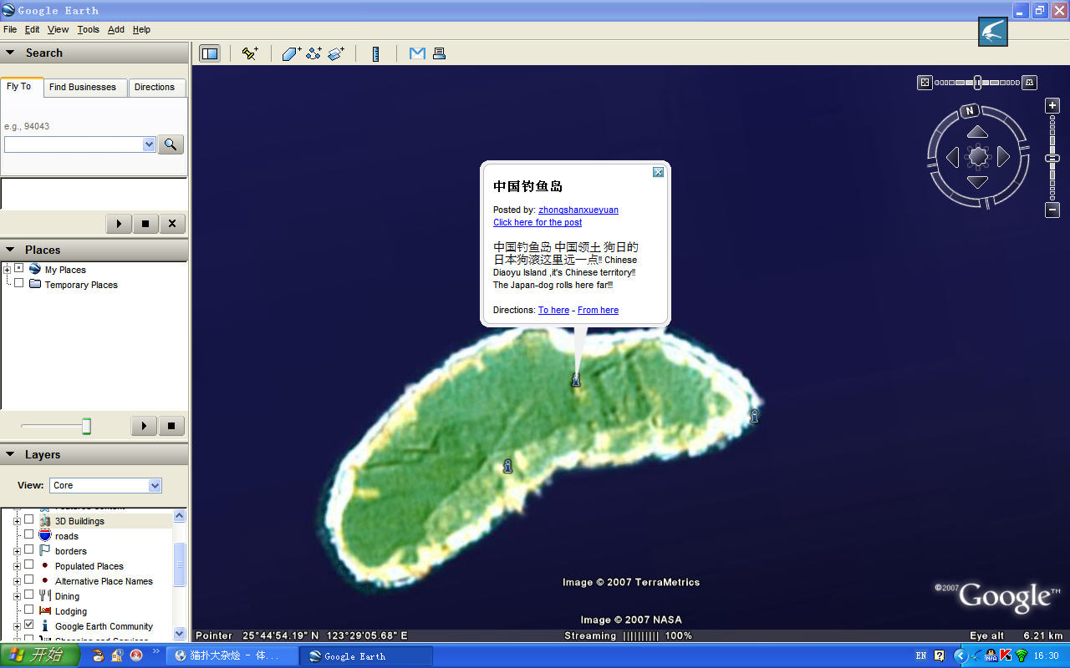Open the Tools menu
This screenshot has width=1070, height=668.
pyautogui.click(x=88, y=29)
